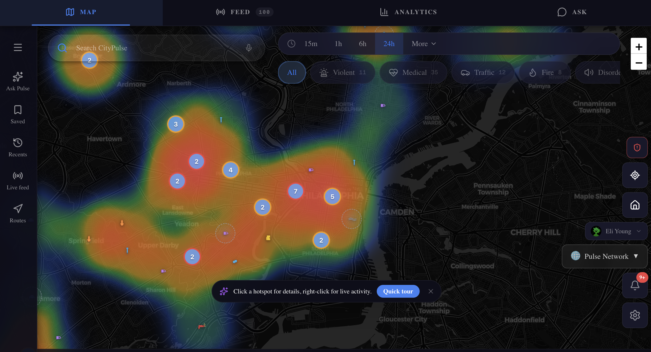Expand the More time range dropdown
651x352 pixels.
(x=424, y=44)
